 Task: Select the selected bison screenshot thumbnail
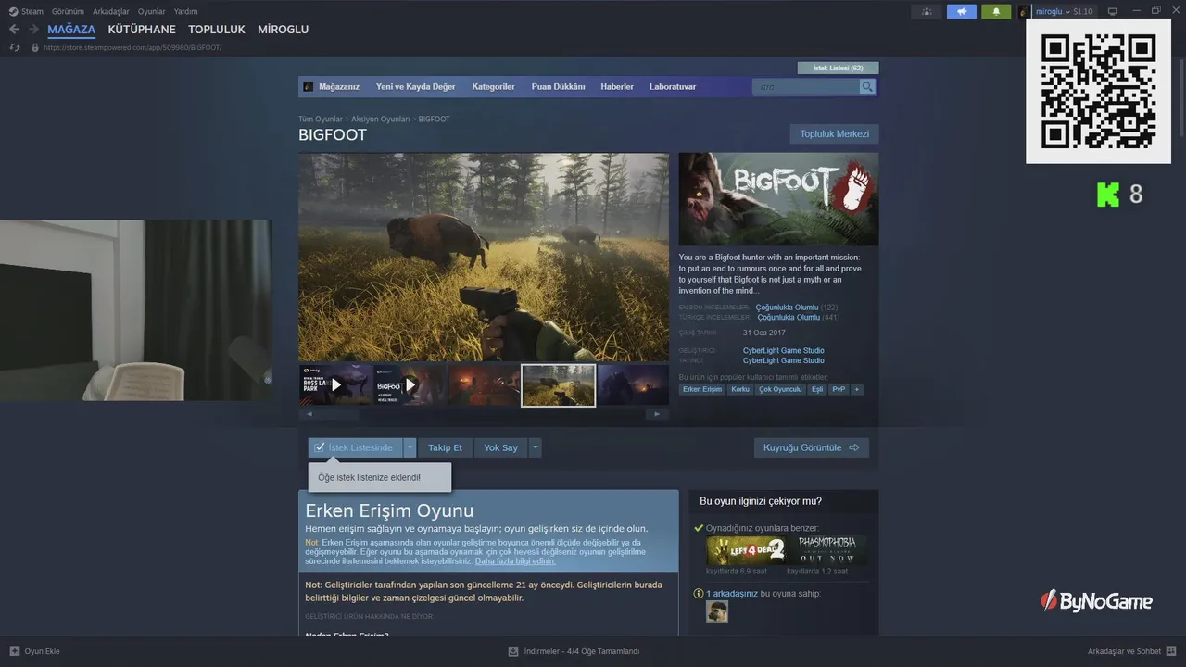point(558,384)
